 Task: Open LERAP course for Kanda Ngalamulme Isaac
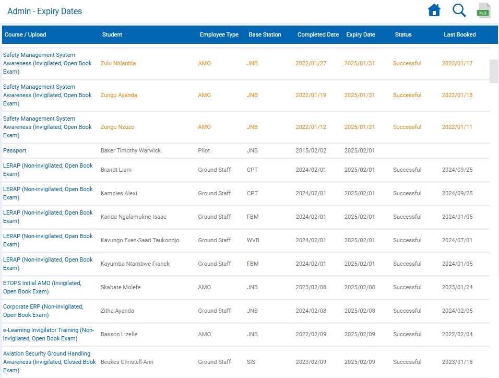(x=48, y=217)
